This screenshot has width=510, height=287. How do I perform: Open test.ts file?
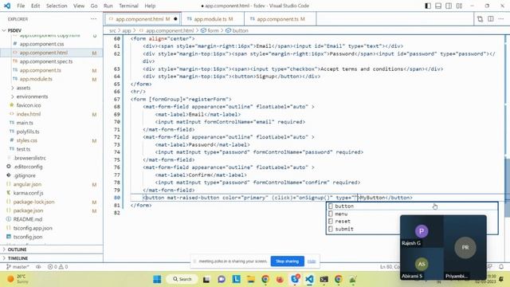(x=23, y=149)
